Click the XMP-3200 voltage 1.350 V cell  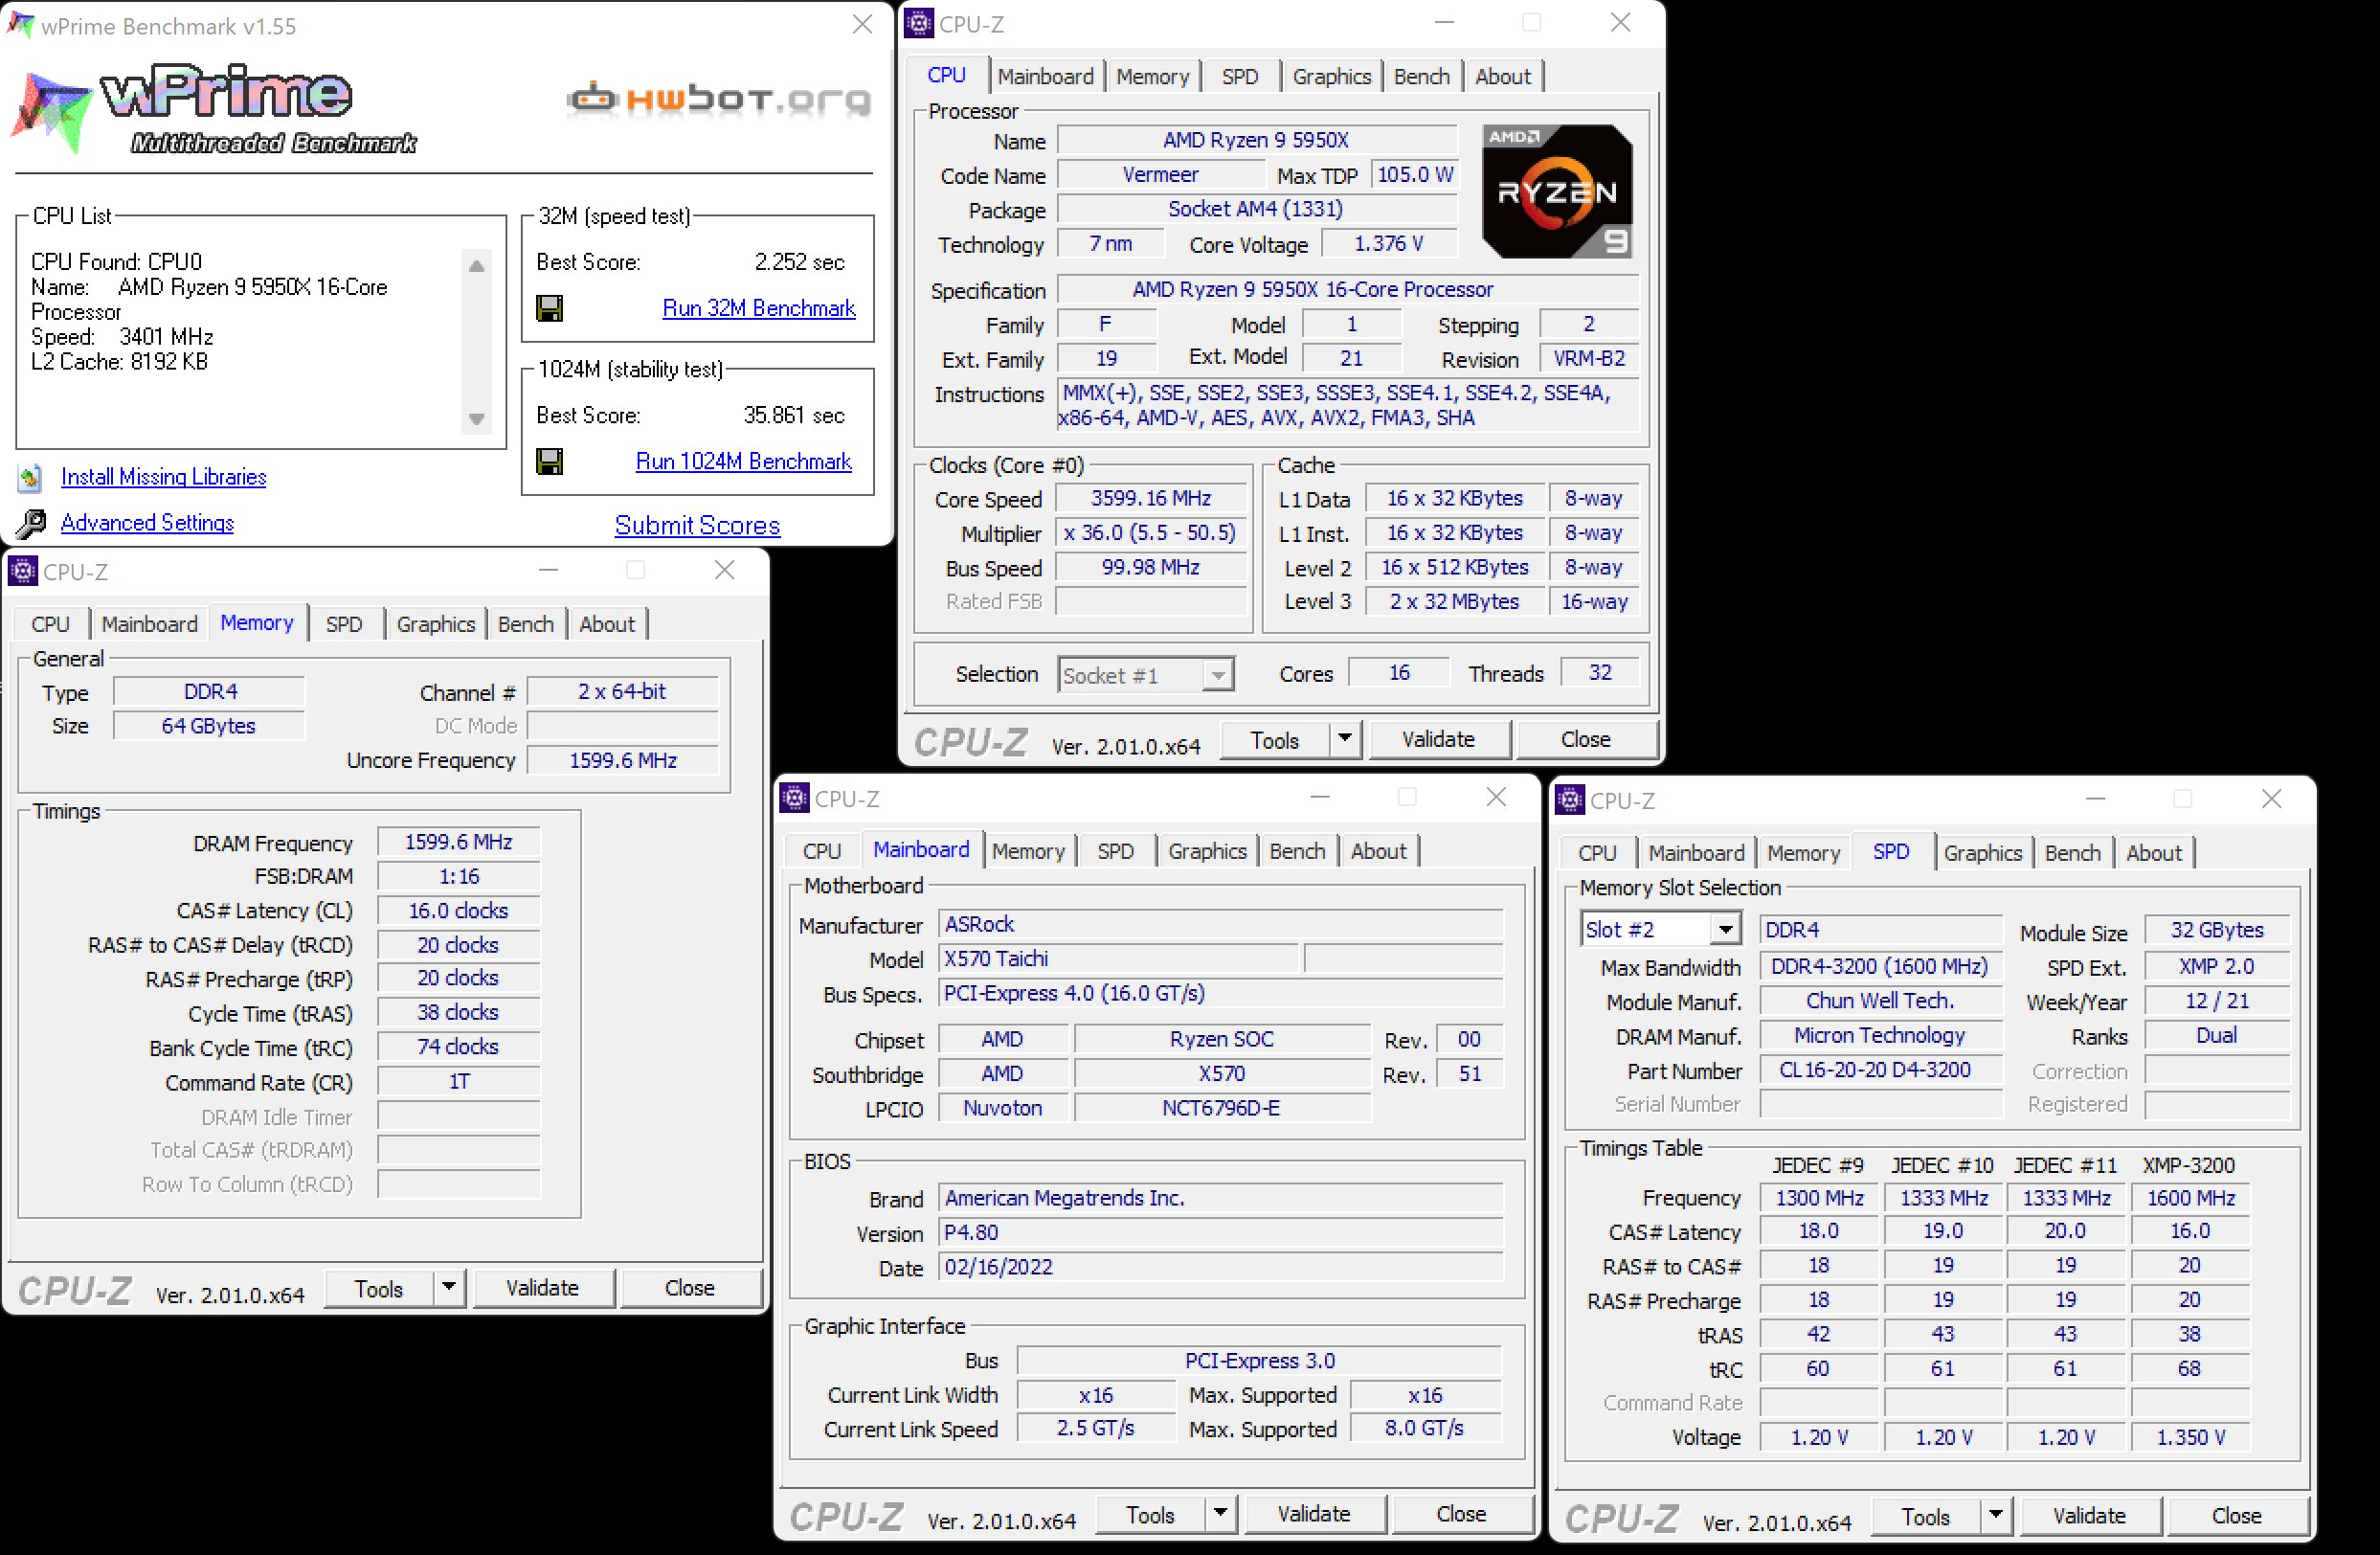(x=2190, y=1437)
